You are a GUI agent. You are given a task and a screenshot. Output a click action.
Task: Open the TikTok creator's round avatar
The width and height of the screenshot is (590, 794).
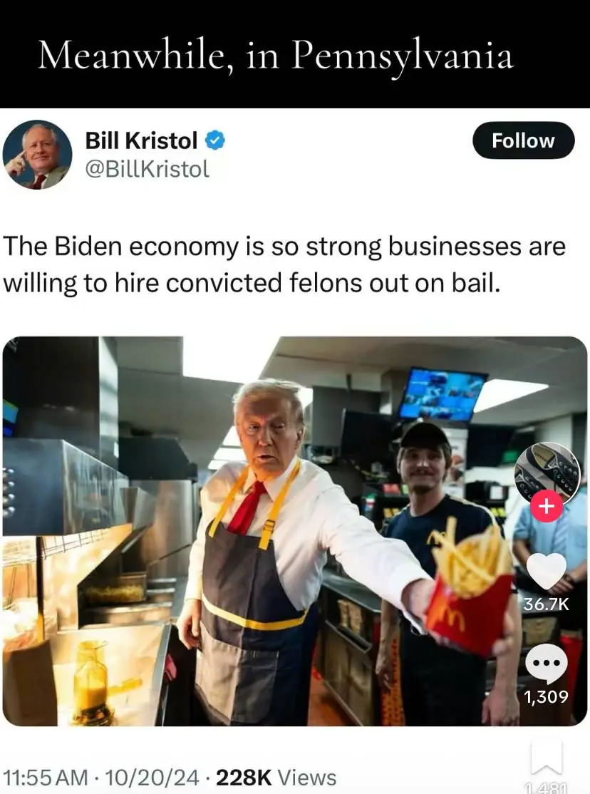coord(547,474)
